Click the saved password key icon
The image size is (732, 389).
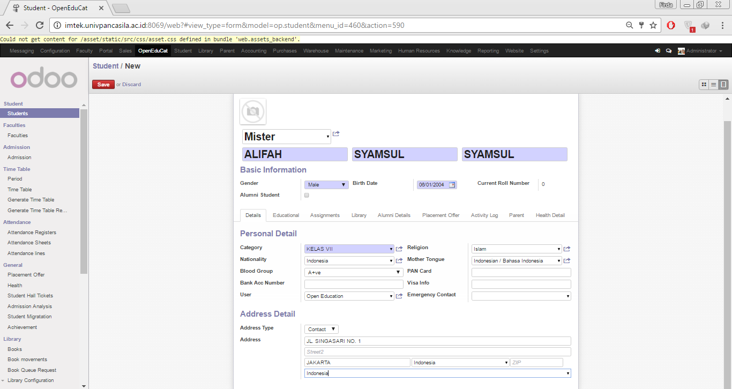(x=641, y=25)
